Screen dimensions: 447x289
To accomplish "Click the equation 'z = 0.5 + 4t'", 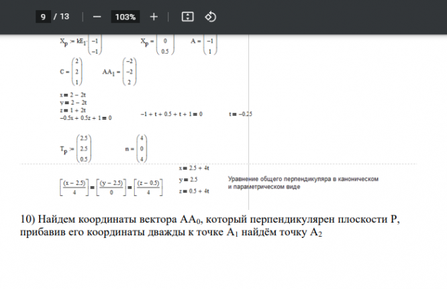I will coord(194,191).
